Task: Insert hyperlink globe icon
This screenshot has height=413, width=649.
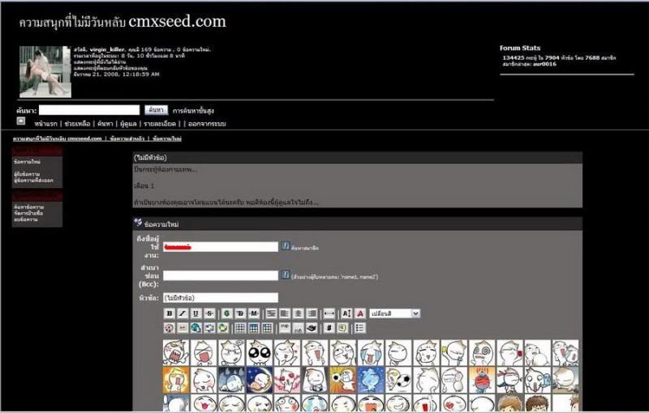Action: coord(196,328)
